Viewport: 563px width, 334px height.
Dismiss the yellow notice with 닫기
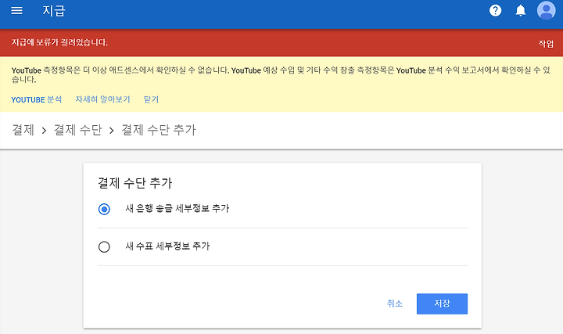[x=151, y=99]
